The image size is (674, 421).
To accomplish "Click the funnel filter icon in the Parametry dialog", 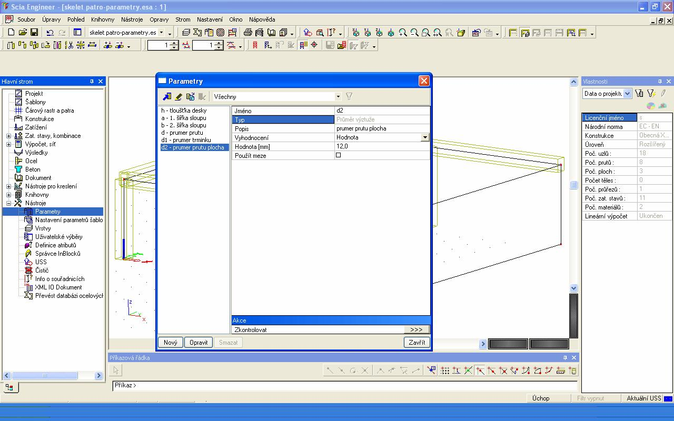I will click(x=349, y=97).
